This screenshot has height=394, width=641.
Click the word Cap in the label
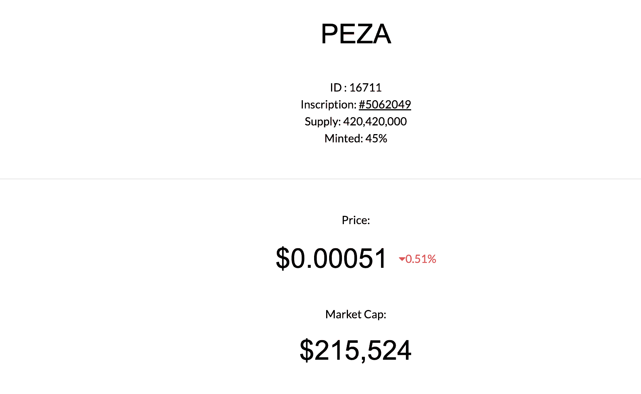[x=375, y=314]
